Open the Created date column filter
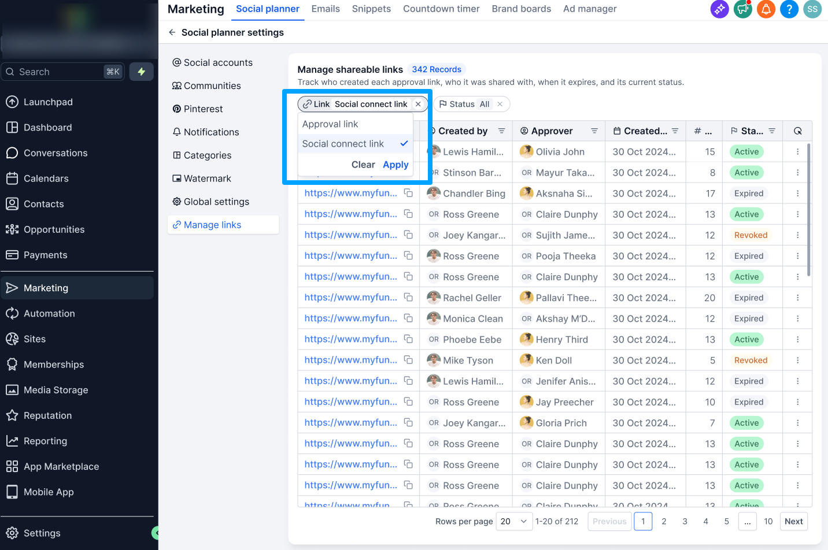828x550 pixels. 675,131
